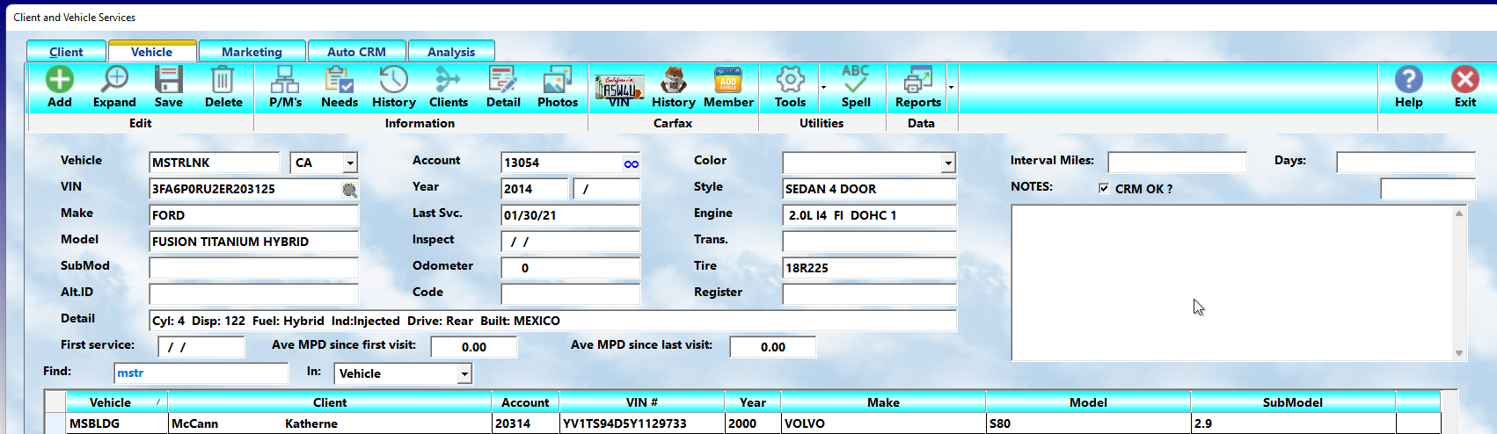Toggle the CRM OK checkbox
Screen dimensions: 1497x434
1104,188
